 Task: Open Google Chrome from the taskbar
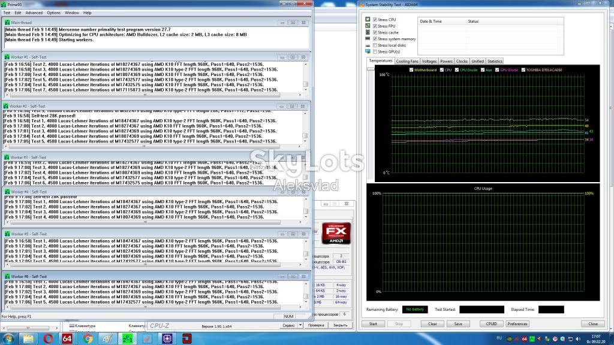(x=88, y=339)
